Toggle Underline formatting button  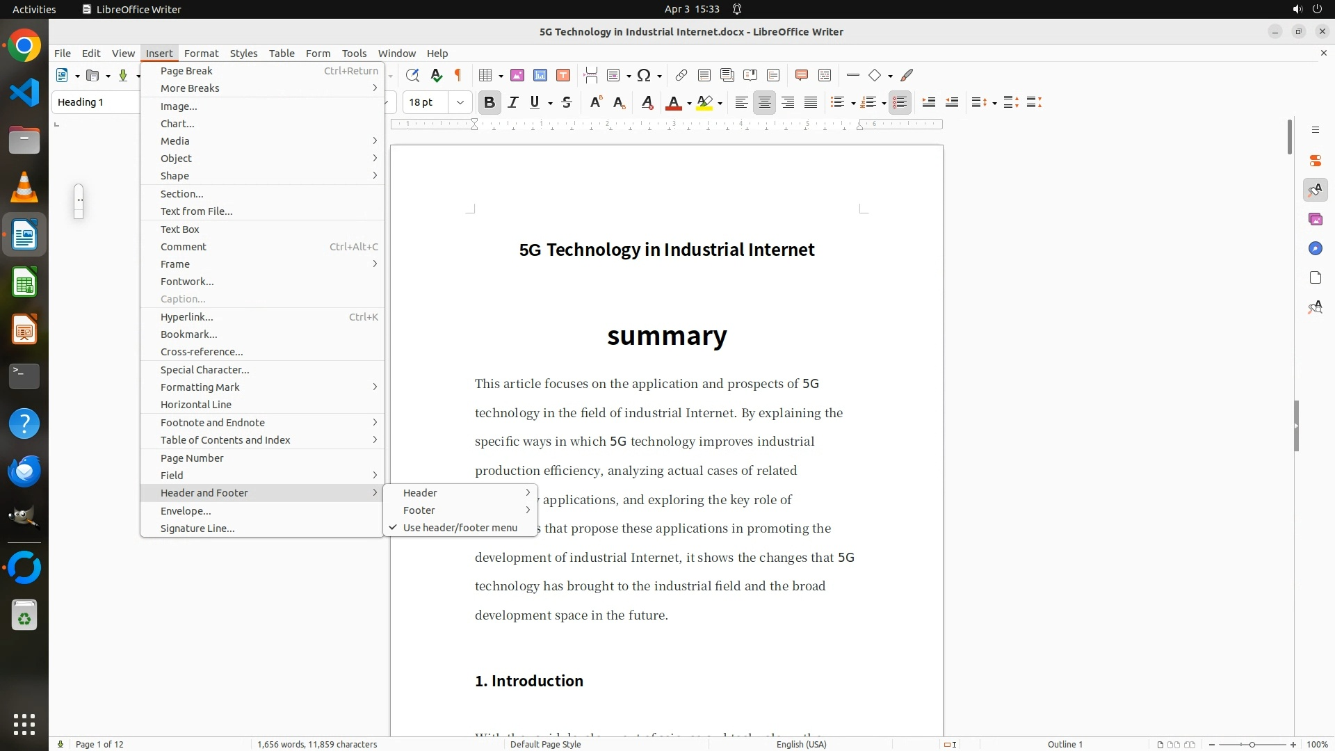point(535,103)
